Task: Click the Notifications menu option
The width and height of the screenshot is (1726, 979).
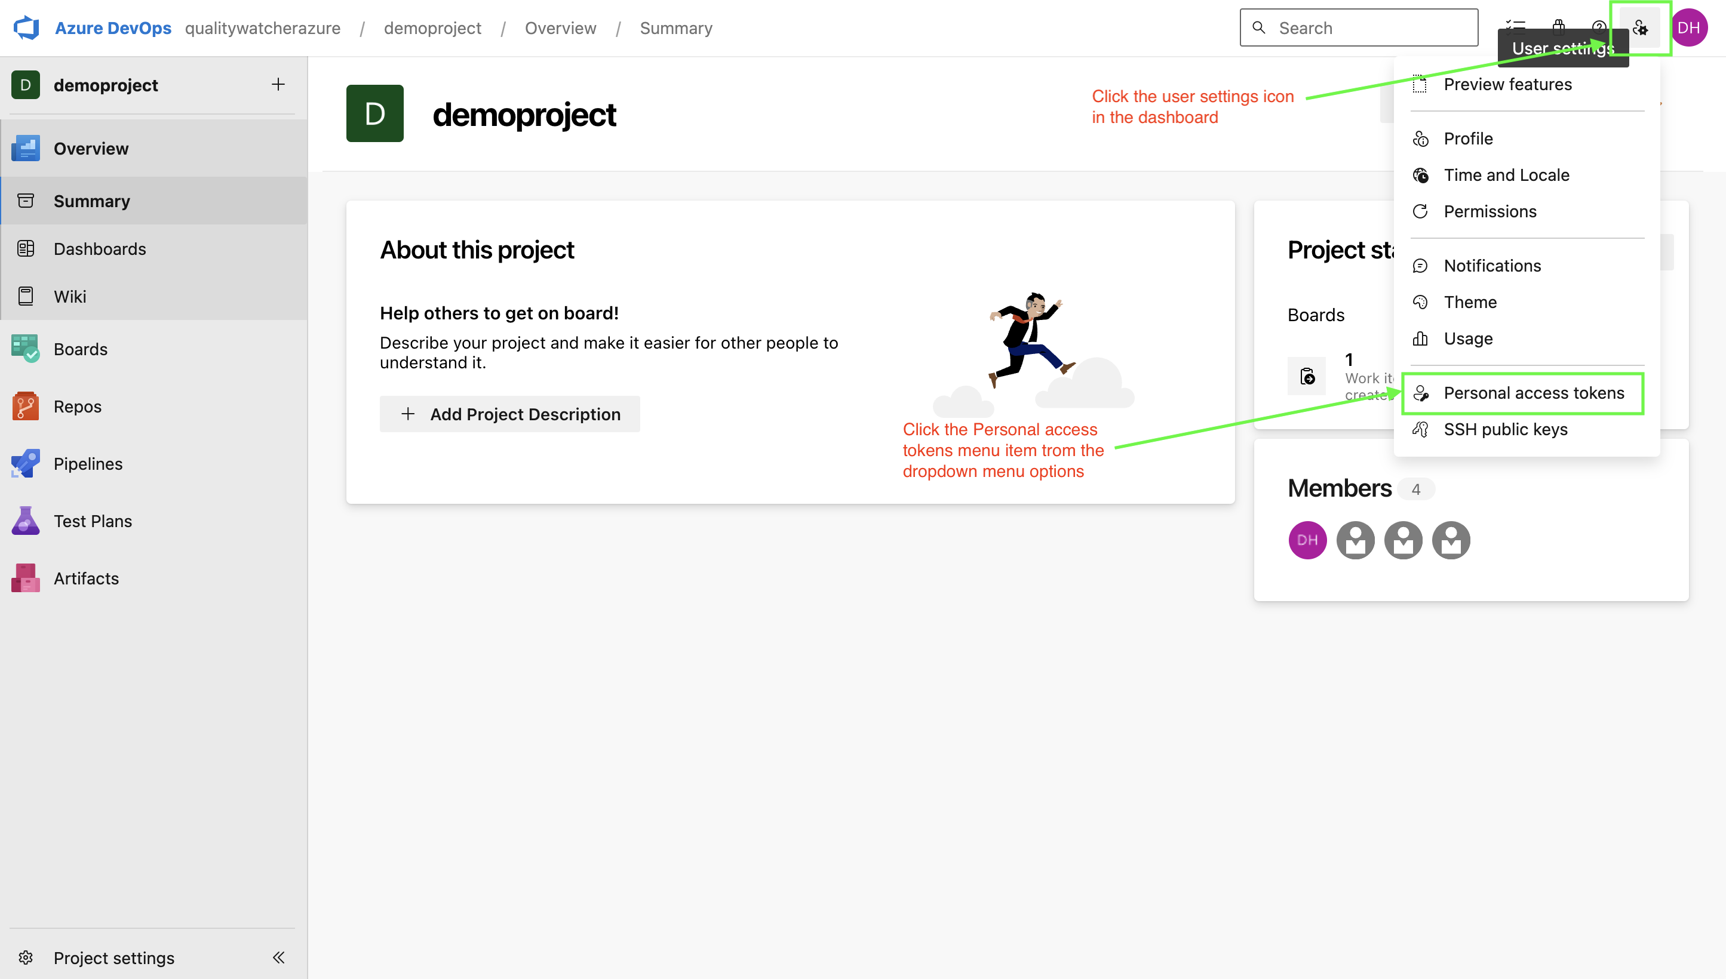Action: point(1491,264)
